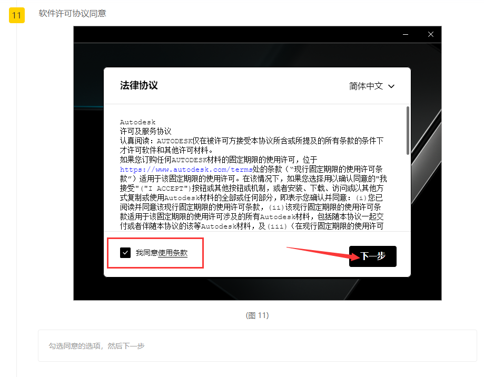Select the 软件许可协议同意 step heading
484x377 pixels.
72,13
